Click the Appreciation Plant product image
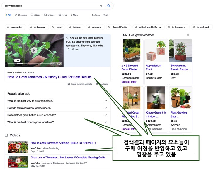The height and width of the screenshot is (169, 213). (x=156, y=51)
